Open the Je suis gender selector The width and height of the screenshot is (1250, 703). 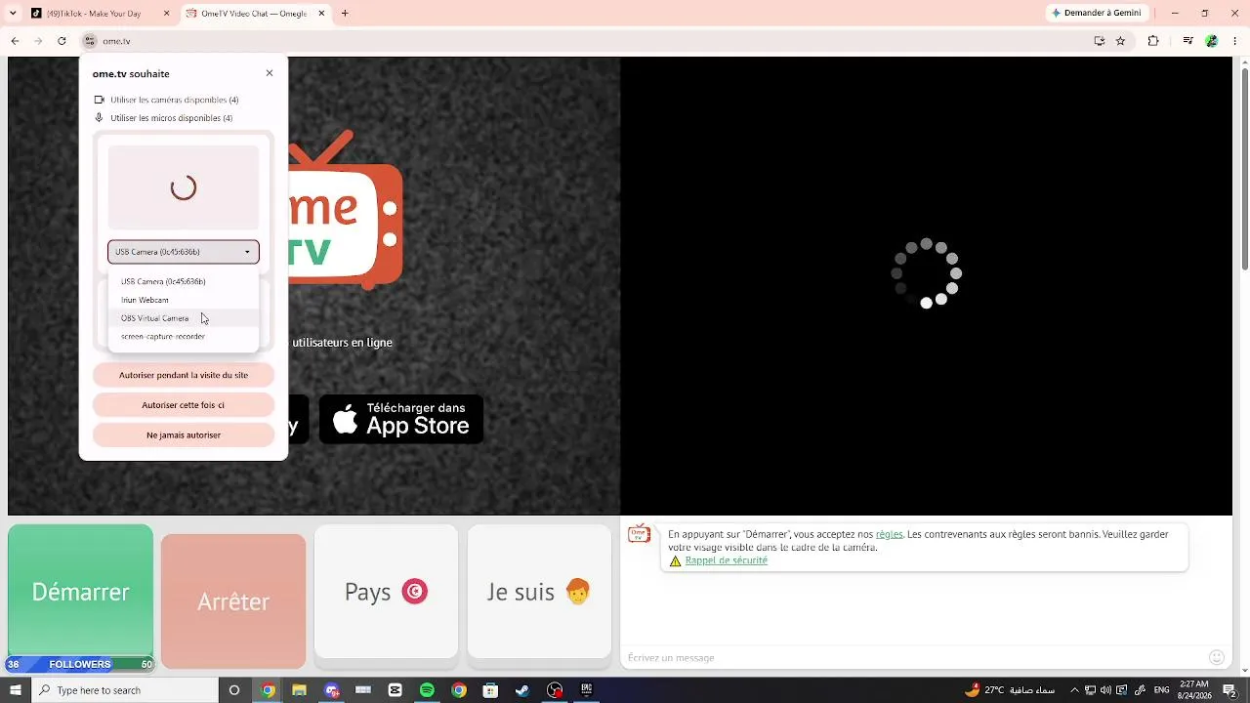pyautogui.click(x=539, y=592)
